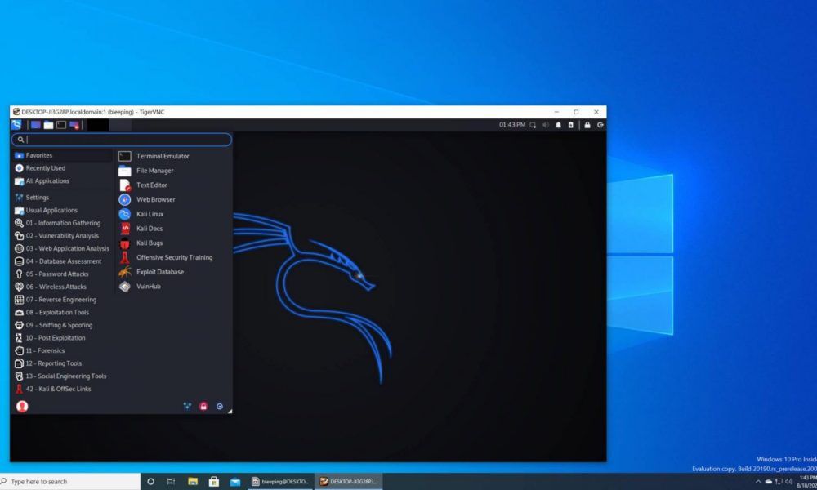
Task: Select the Favorites category
Action: pos(63,155)
